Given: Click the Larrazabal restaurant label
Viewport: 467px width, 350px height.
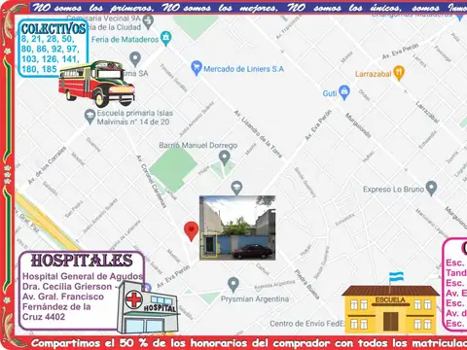Looking at the screenshot, I should pos(373,74).
